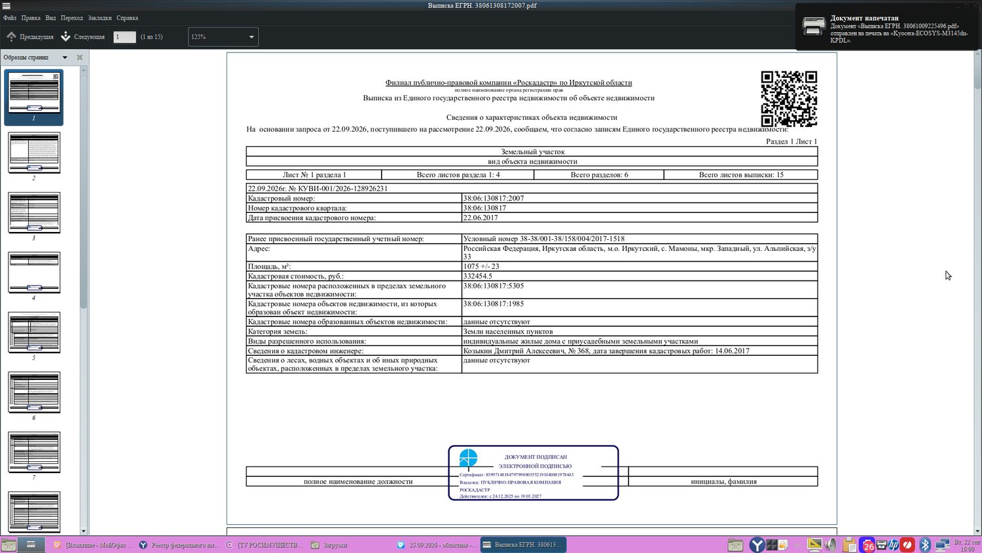982x553 pixels.
Task: Open the HP tray icon
Action: 894,544
